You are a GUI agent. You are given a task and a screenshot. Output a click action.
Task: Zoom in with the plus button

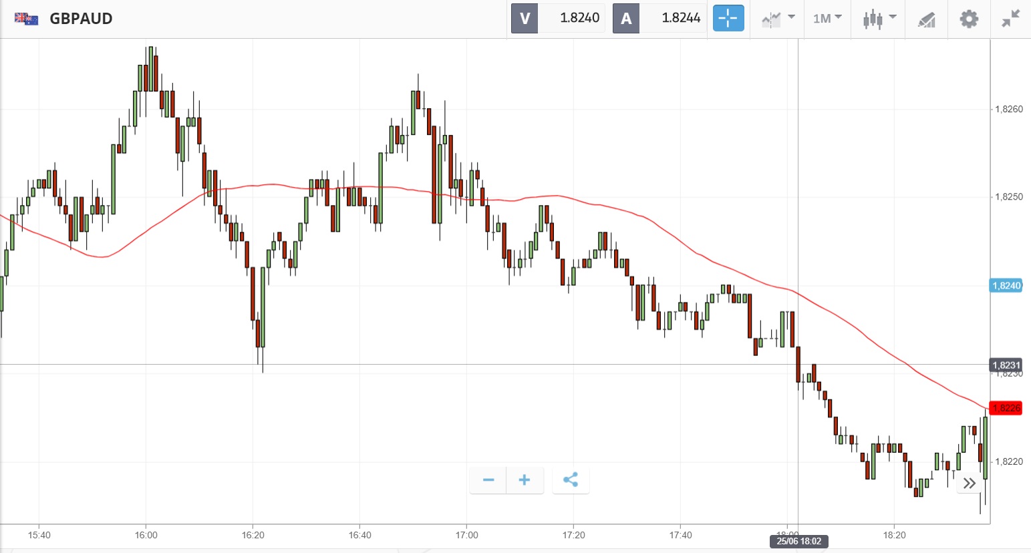(525, 480)
